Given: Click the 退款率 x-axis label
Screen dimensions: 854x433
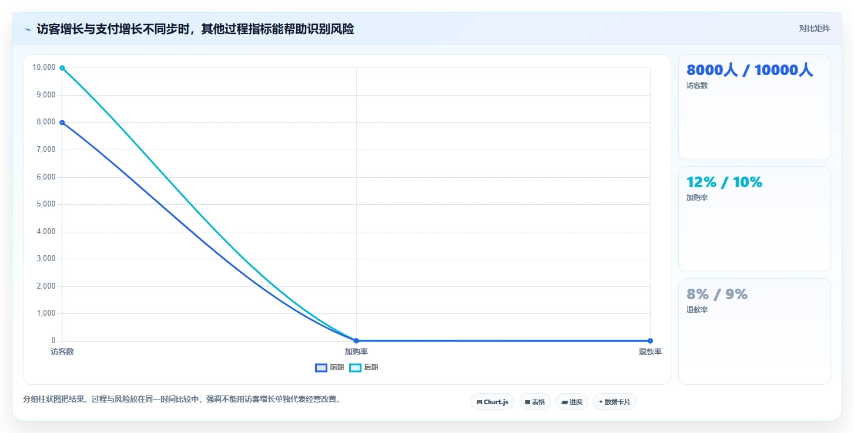Looking at the screenshot, I should point(650,352).
